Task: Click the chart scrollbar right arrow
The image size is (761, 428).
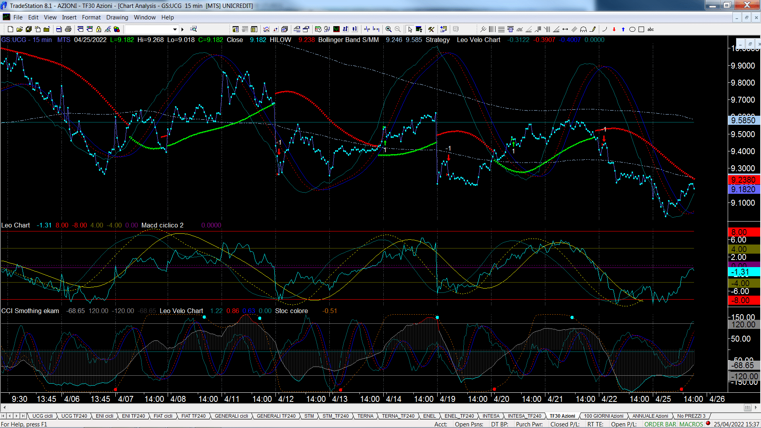Action: tap(756, 407)
